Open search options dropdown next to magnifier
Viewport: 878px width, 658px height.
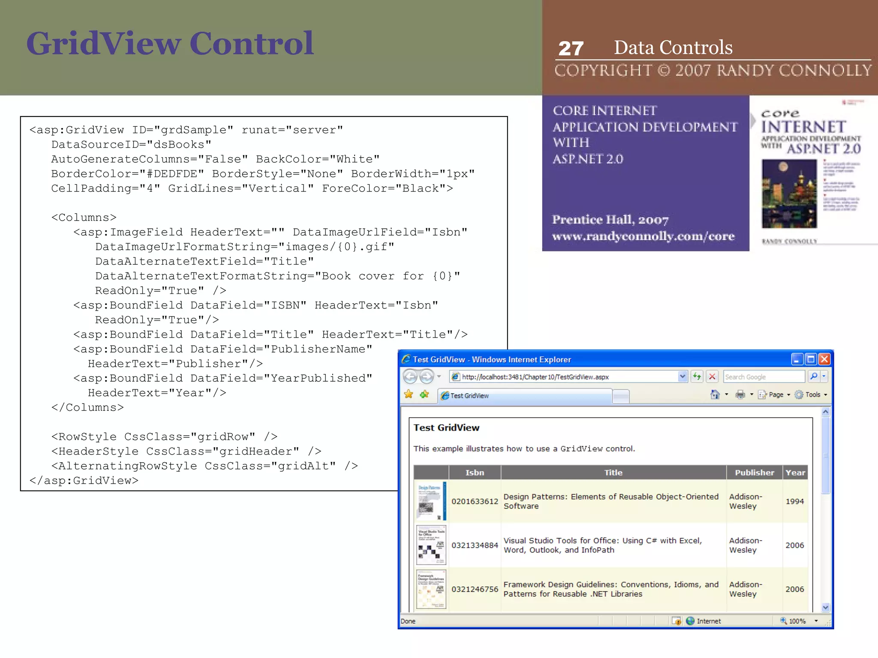(824, 377)
